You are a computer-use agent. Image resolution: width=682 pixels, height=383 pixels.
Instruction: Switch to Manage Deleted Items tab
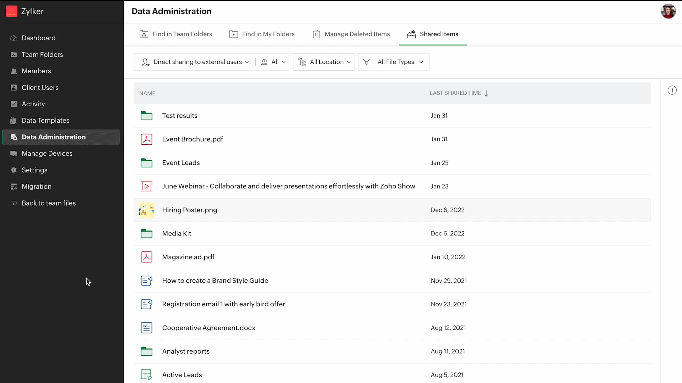pyautogui.click(x=351, y=34)
